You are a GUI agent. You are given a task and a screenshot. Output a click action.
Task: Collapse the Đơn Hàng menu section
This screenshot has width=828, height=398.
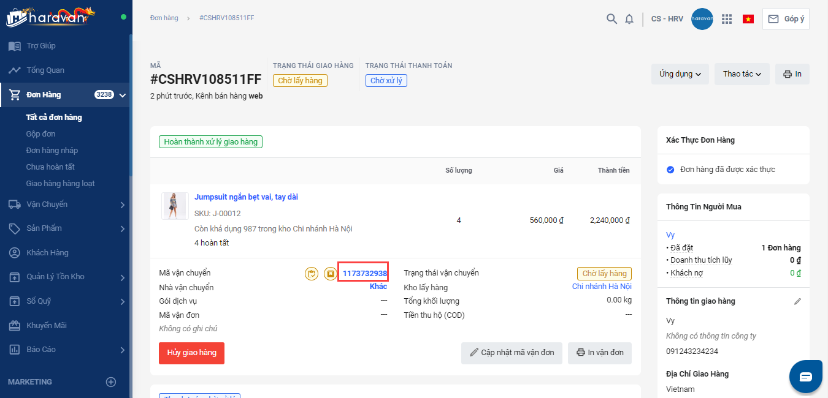[123, 95]
